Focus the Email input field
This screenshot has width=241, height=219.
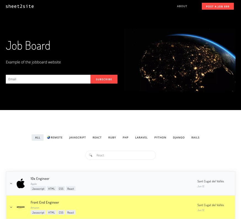tap(48, 79)
